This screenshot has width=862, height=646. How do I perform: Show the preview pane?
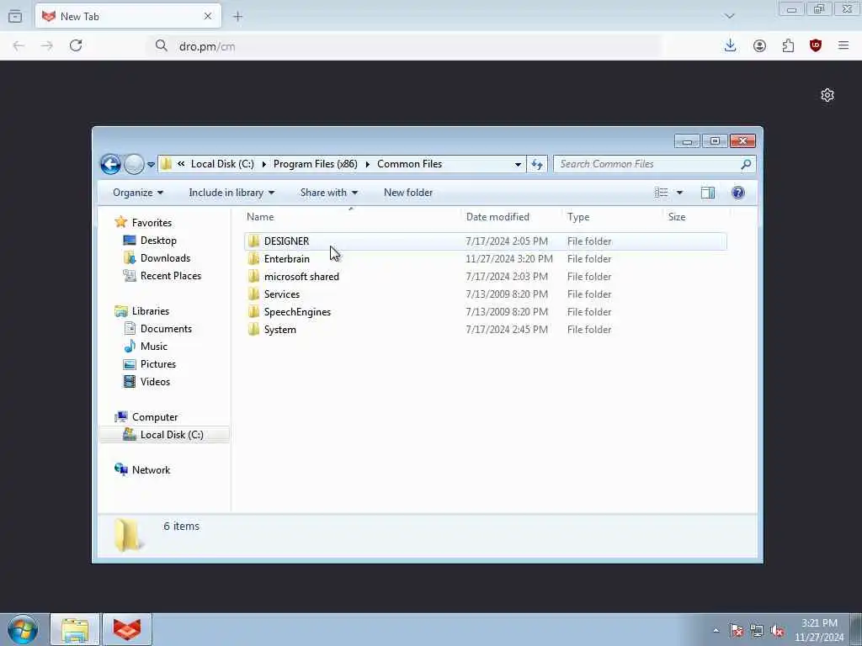click(x=707, y=193)
